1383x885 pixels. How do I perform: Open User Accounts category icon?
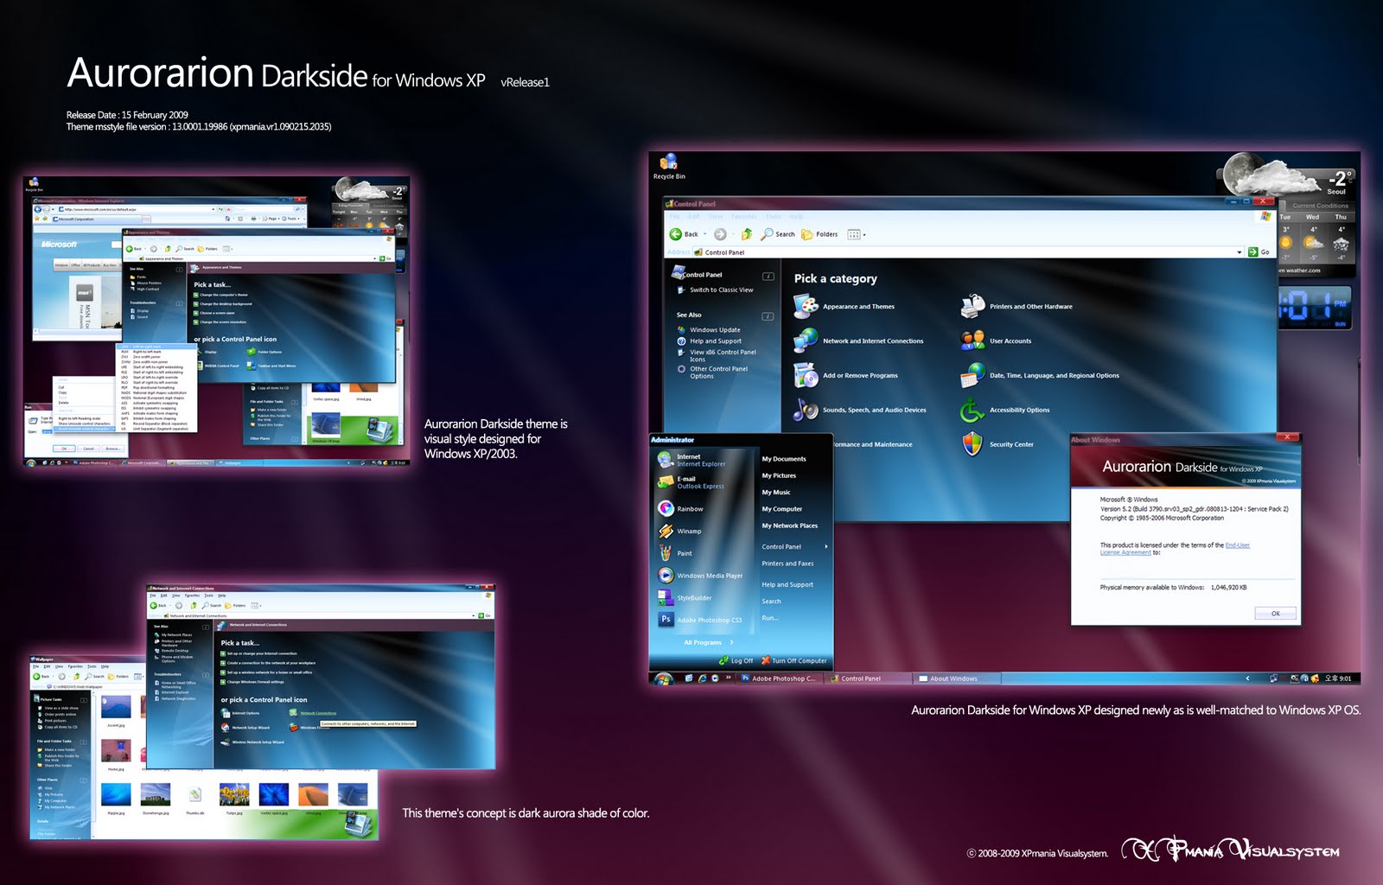(x=973, y=341)
